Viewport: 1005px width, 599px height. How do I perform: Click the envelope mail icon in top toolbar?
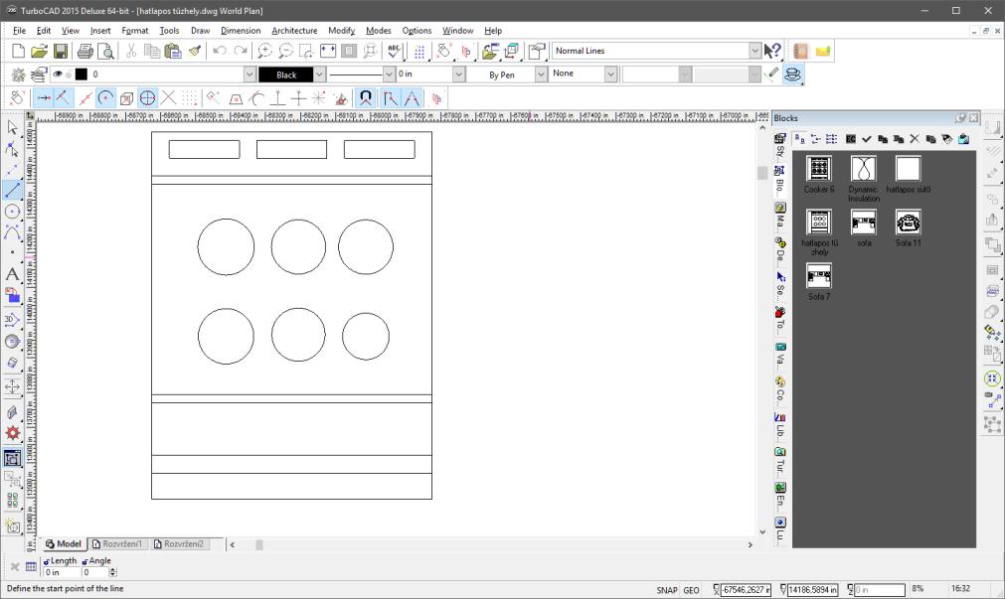click(x=823, y=52)
